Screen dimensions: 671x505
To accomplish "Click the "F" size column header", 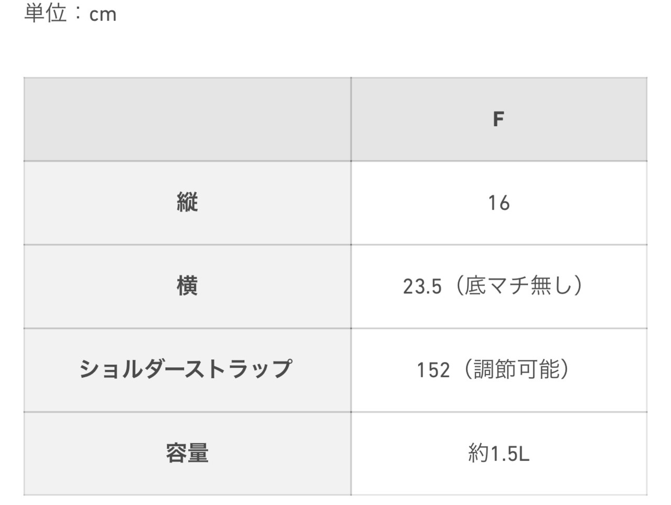I will 499,119.
